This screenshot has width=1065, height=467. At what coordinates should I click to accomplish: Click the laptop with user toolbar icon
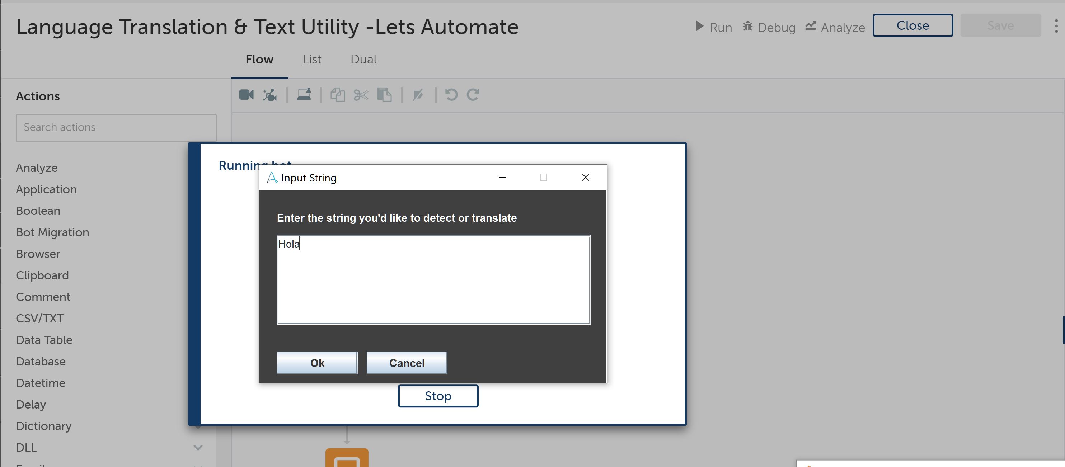coord(304,95)
